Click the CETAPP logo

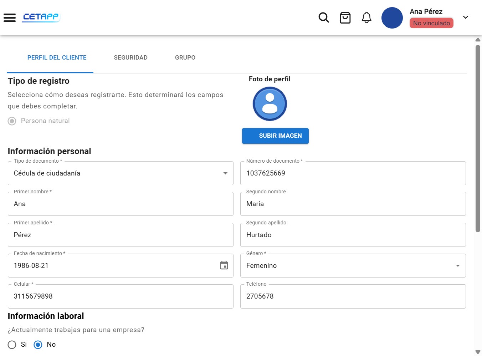coord(41,17)
